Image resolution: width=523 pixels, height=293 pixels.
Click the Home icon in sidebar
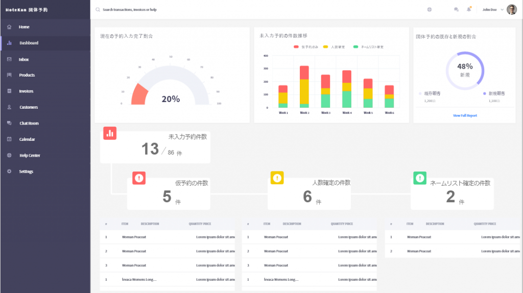tap(9, 27)
